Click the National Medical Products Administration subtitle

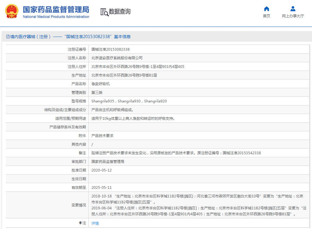click(x=56, y=17)
